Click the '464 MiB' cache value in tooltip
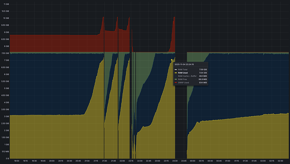 (203, 76)
